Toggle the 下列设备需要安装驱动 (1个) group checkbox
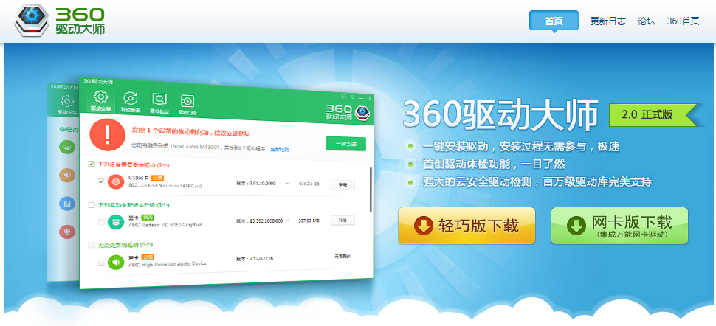The height and width of the screenshot is (326, 716). [x=92, y=164]
